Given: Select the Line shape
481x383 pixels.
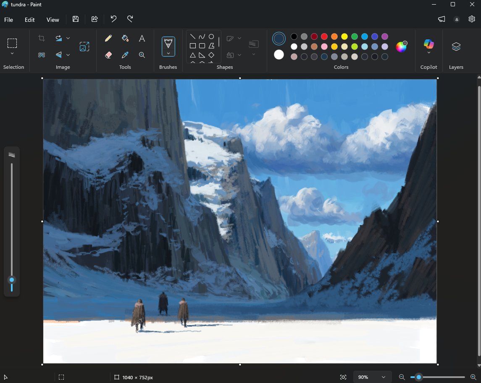Looking at the screenshot, I should pos(193,37).
